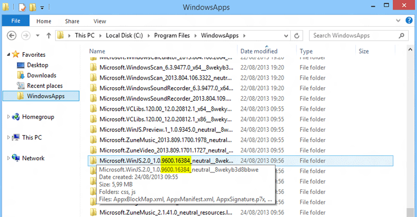Open the File ribbon tab
Image resolution: width=417 pixels, height=217 pixels.
(16, 21)
